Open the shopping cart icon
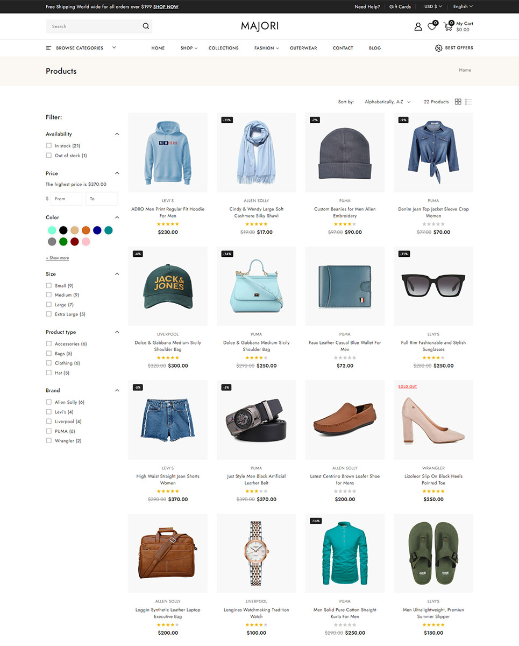The image size is (519, 646). click(x=447, y=26)
